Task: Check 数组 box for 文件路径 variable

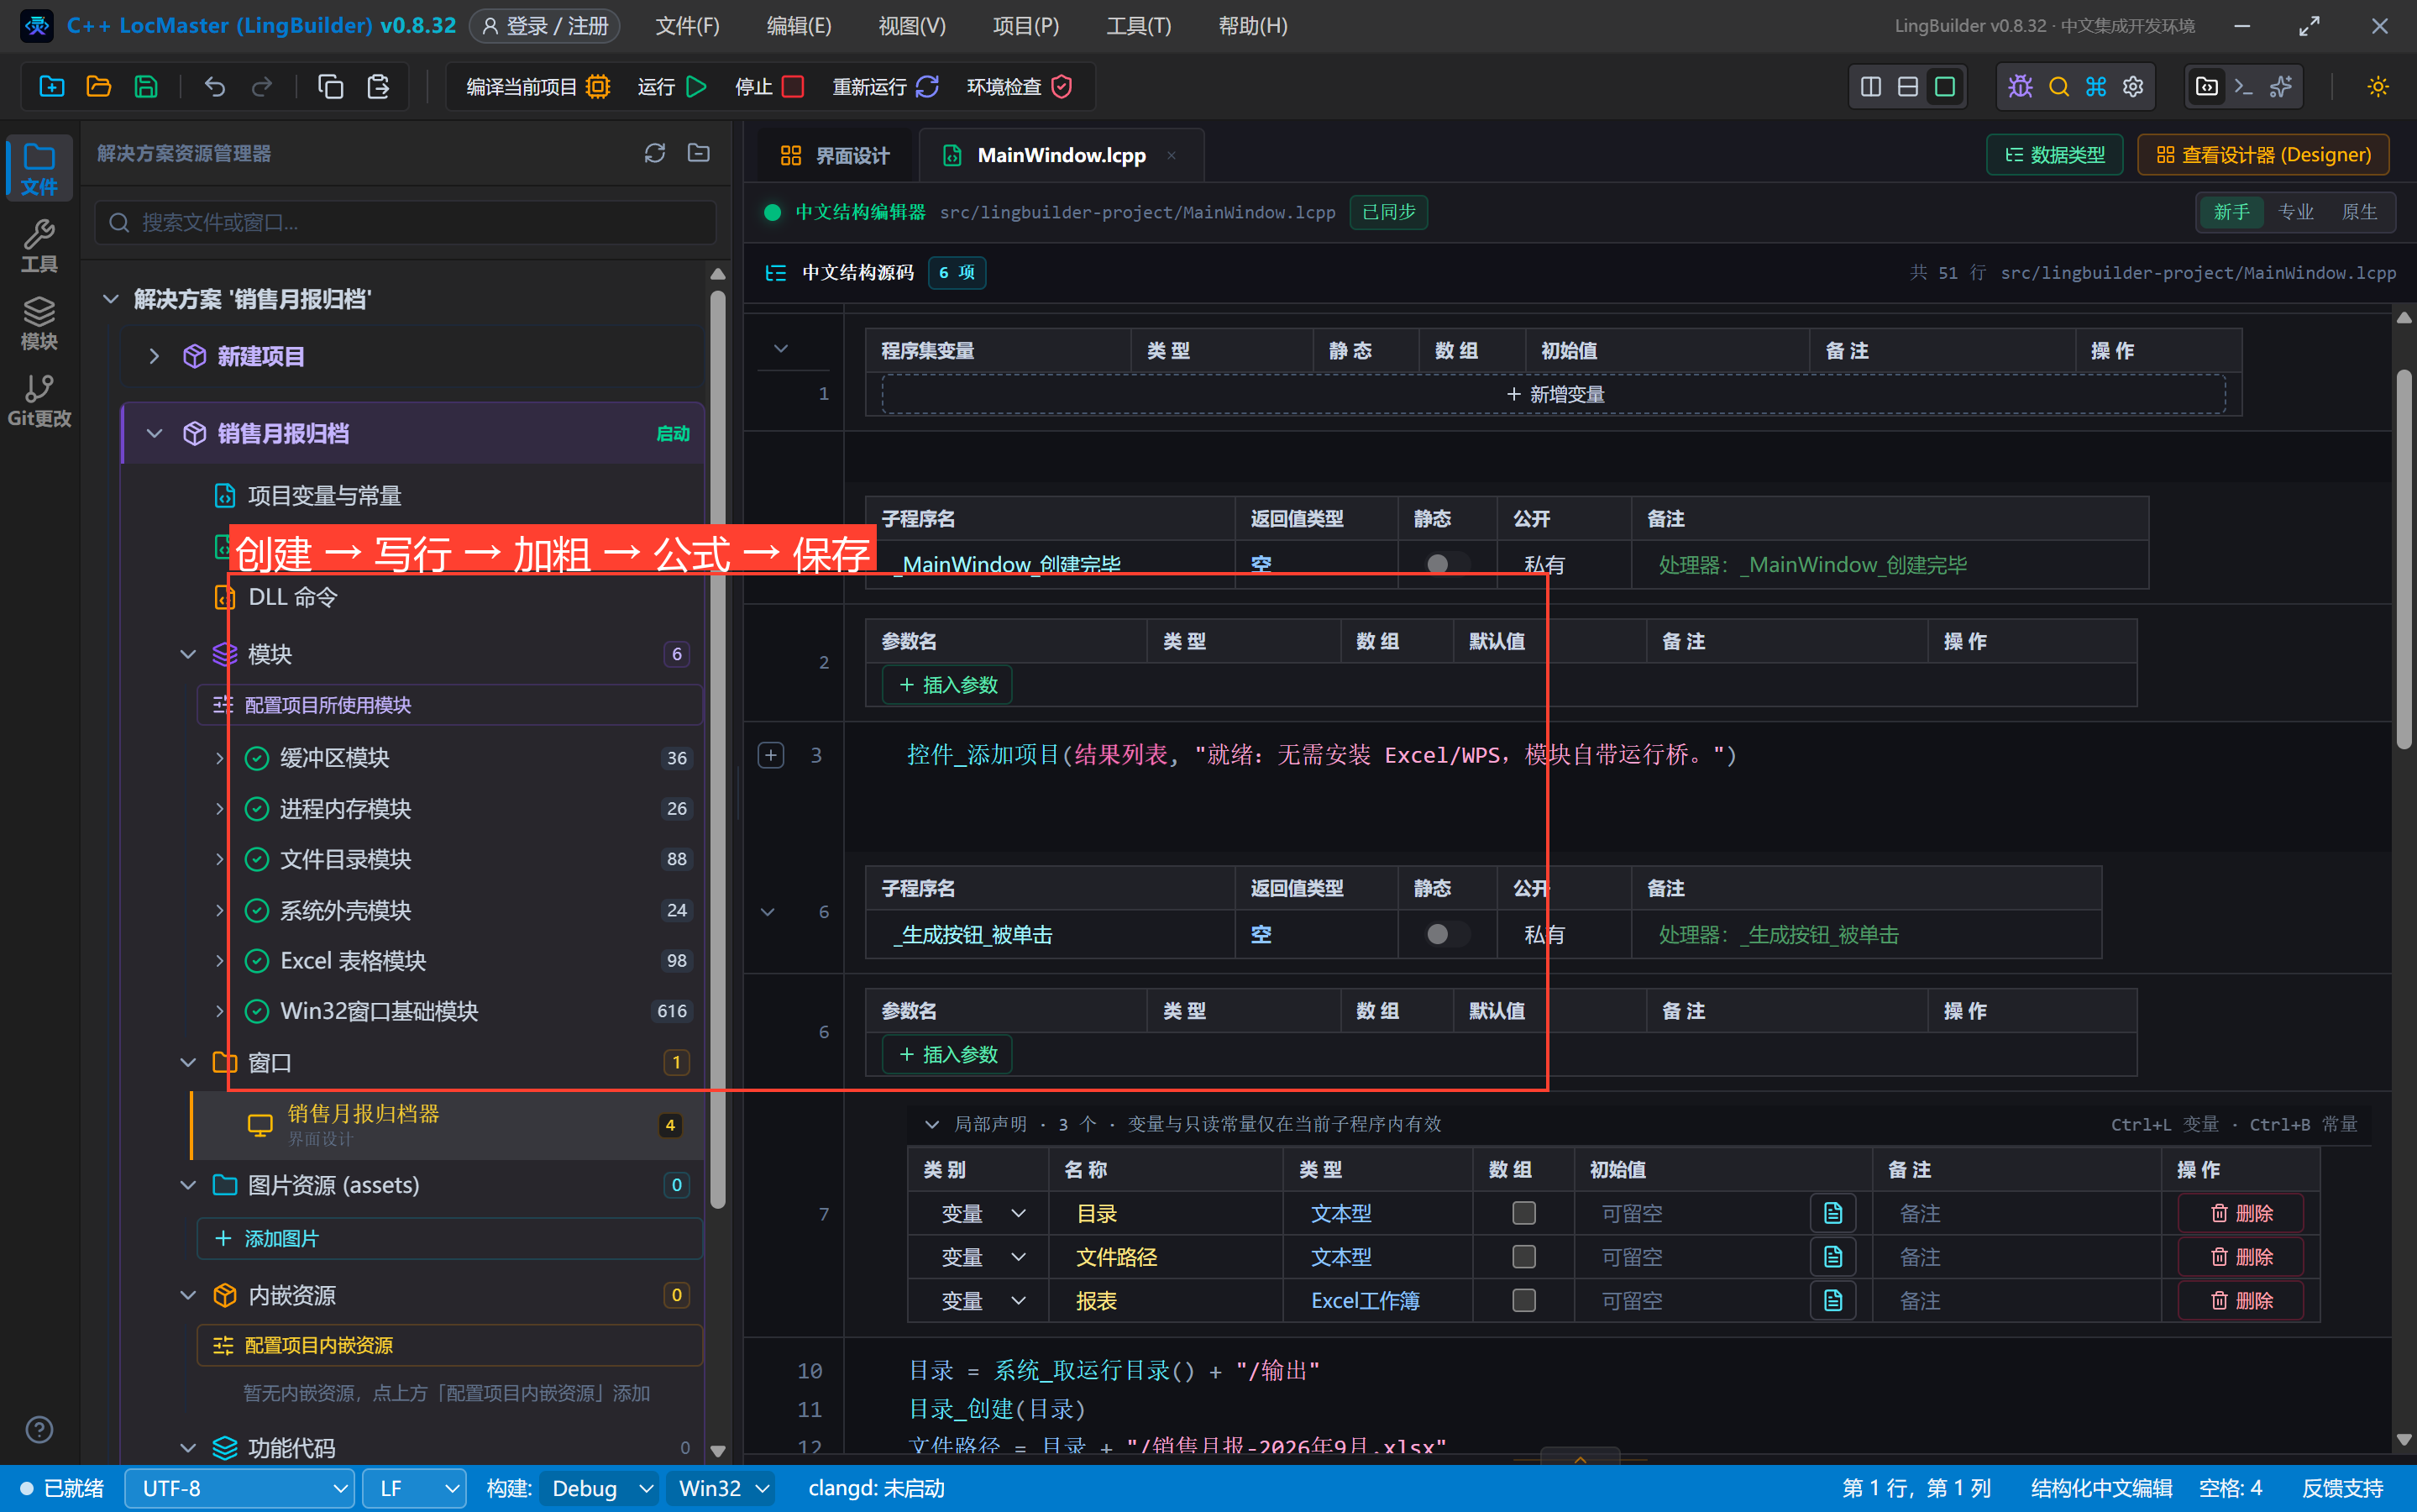Action: pyautogui.click(x=1523, y=1256)
